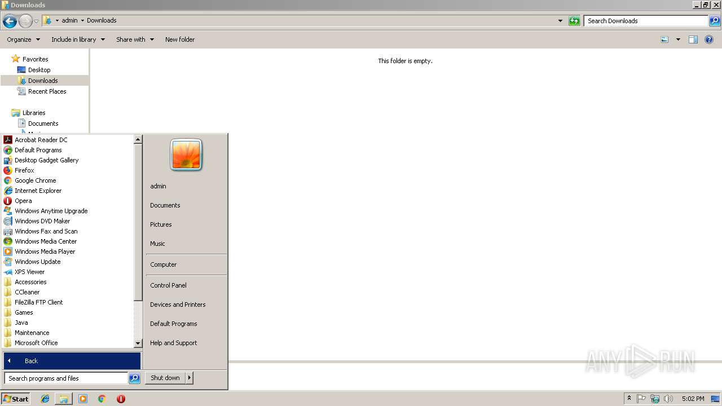Open Include in library dropdown
The height and width of the screenshot is (406, 722).
(78, 39)
